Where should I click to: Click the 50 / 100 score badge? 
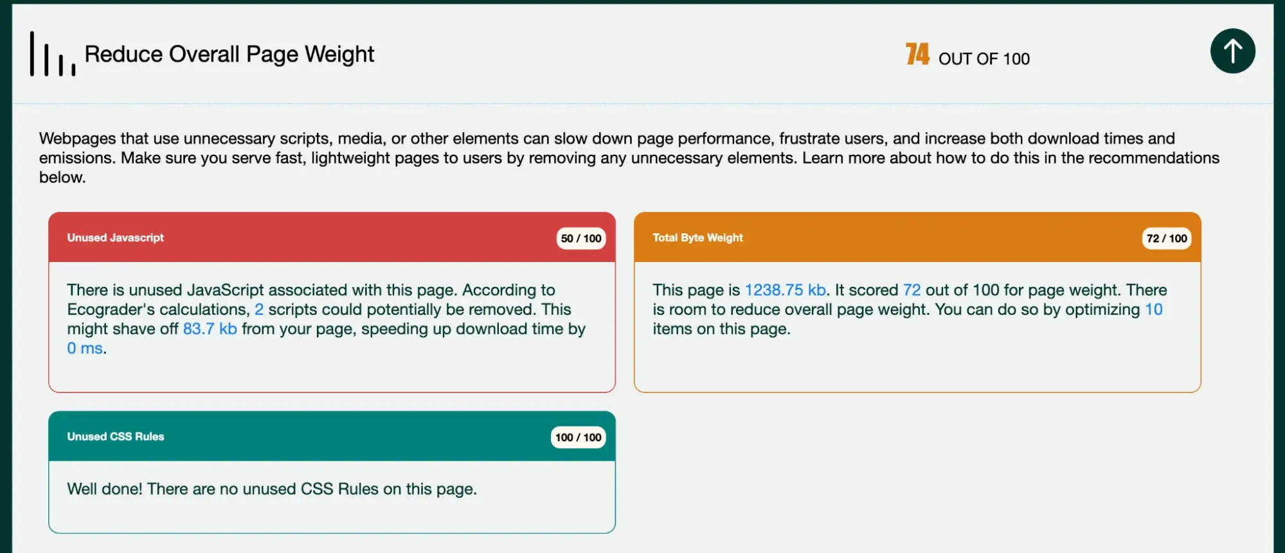pos(580,238)
